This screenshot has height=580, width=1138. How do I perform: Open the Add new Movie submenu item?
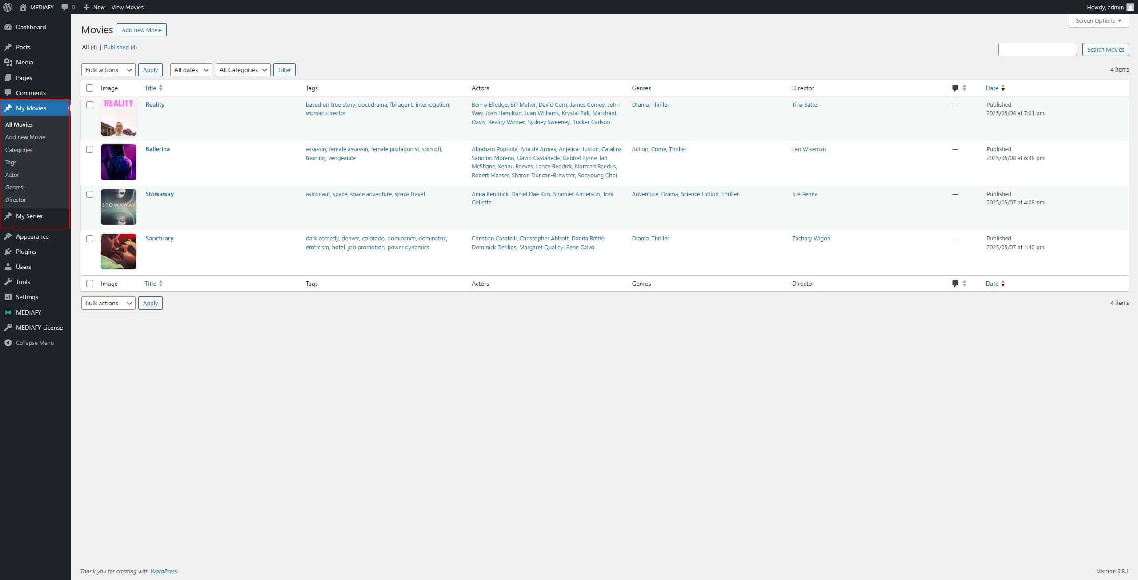pos(25,137)
